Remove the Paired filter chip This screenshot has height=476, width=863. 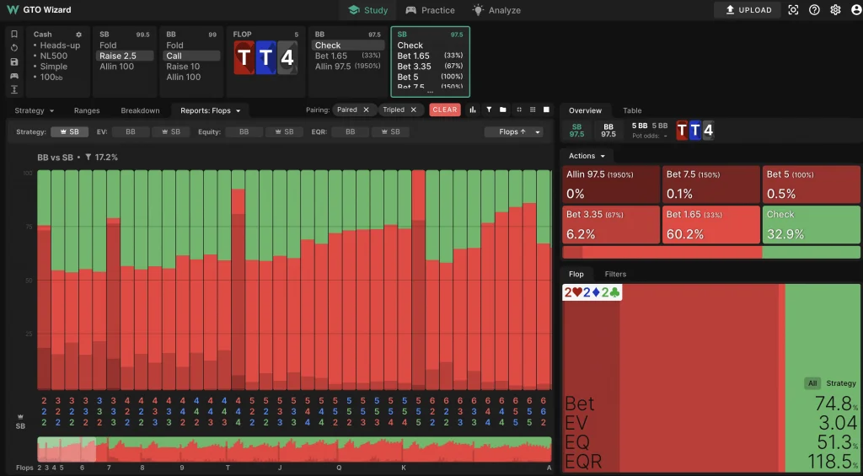pyautogui.click(x=367, y=110)
